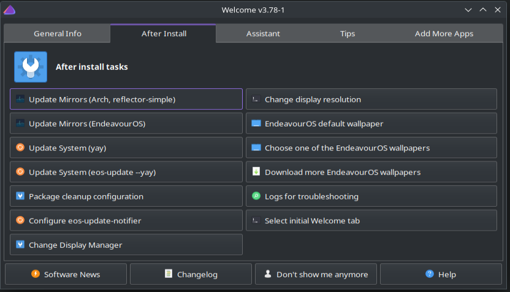Switch to the Assistant tab

[263, 34]
